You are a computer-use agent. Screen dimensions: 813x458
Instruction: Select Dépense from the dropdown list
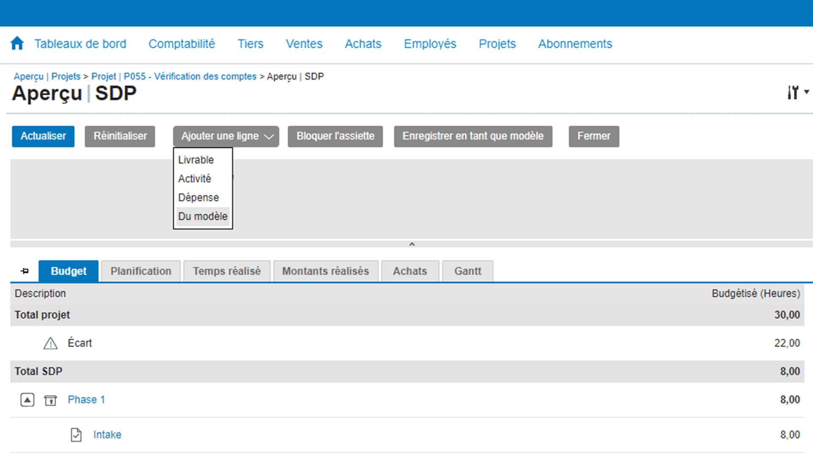198,198
